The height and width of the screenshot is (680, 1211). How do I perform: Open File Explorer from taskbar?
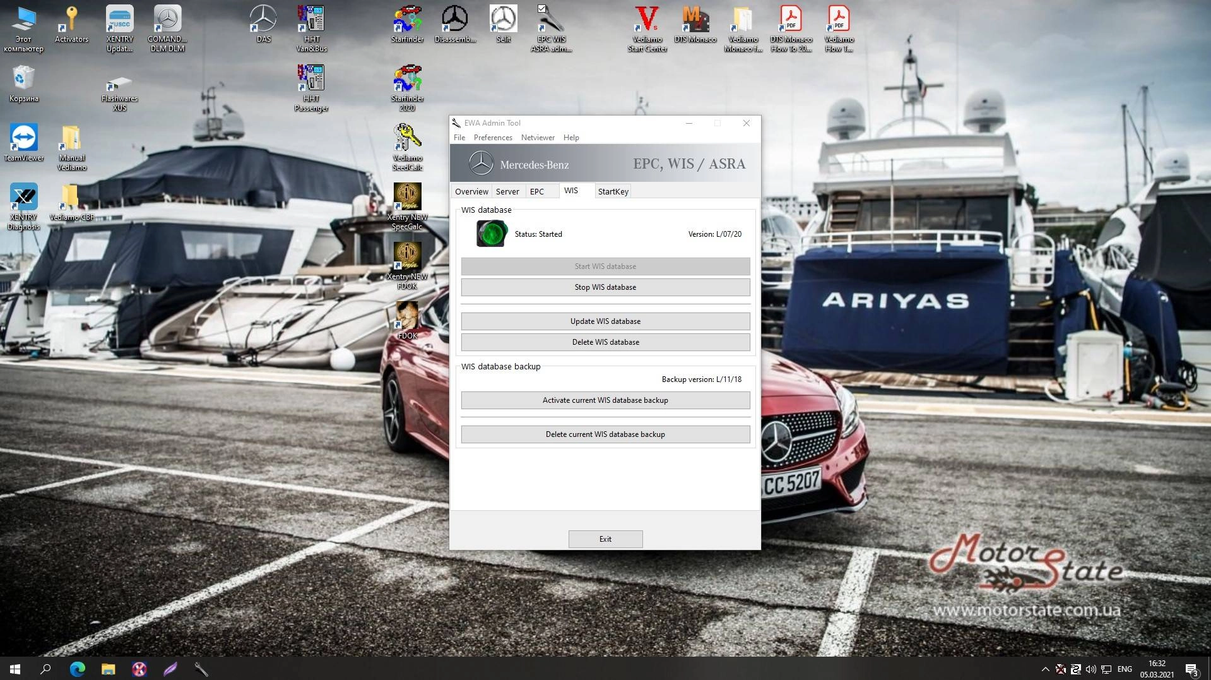tap(109, 669)
